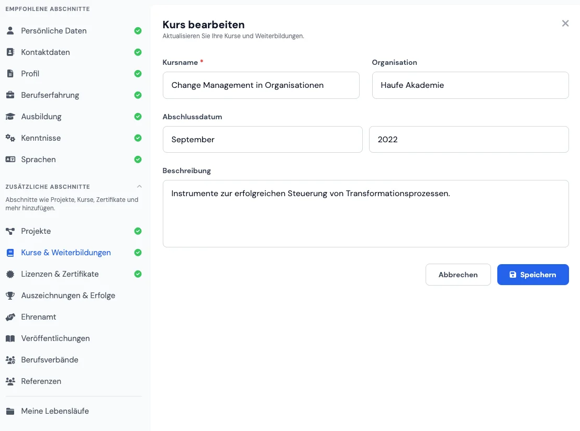Click the people icon beside Referenzen
580x431 pixels.
(10, 381)
